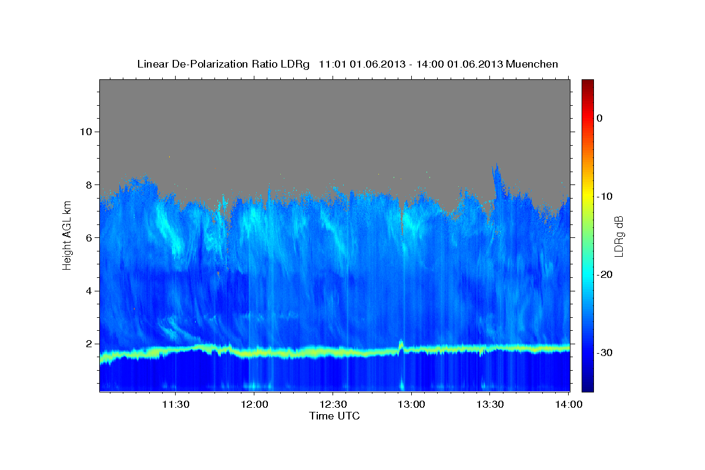Viewport: 705px width, 470px height.
Task: Click the start time '11:01 01.06.2013' in title
Action: click(x=361, y=64)
